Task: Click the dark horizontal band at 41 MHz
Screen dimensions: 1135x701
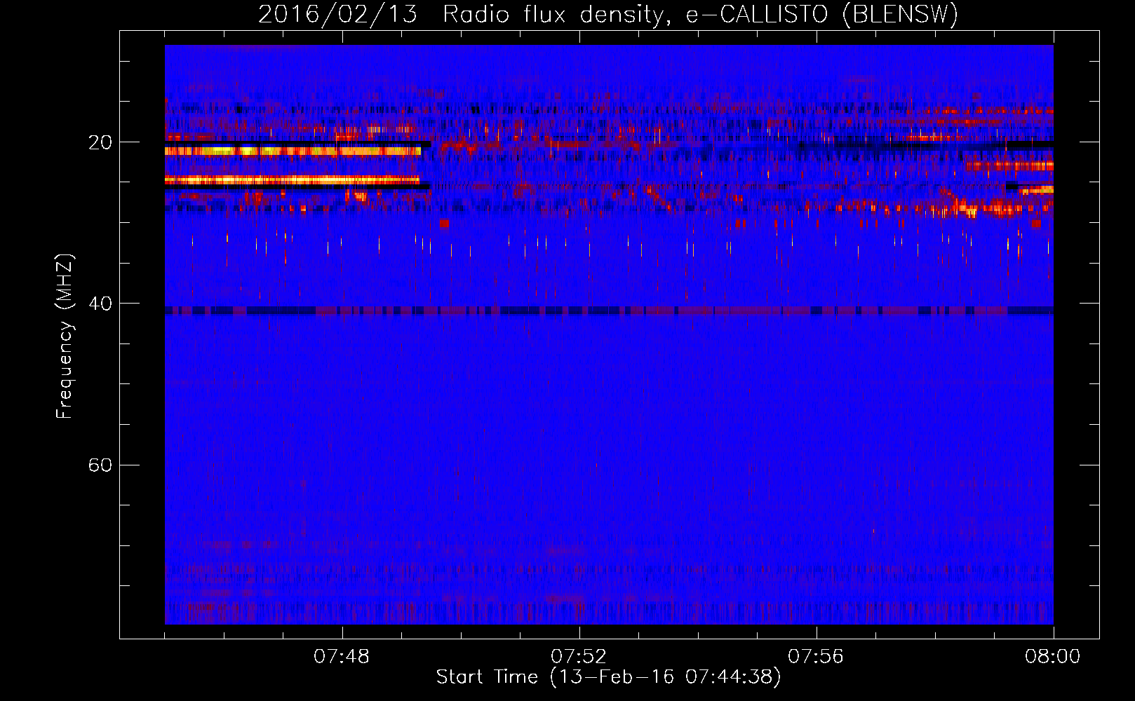Action: click(x=609, y=311)
